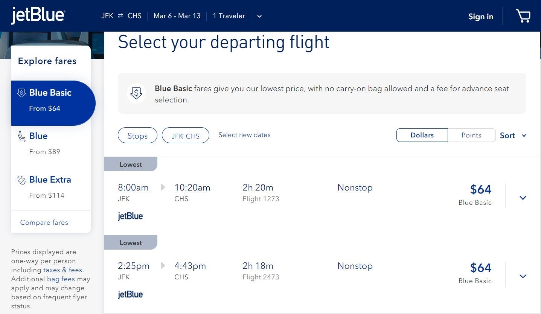Expand details for the 8:00am flight
The width and height of the screenshot is (541, 314).
click(x=523, y=198)
